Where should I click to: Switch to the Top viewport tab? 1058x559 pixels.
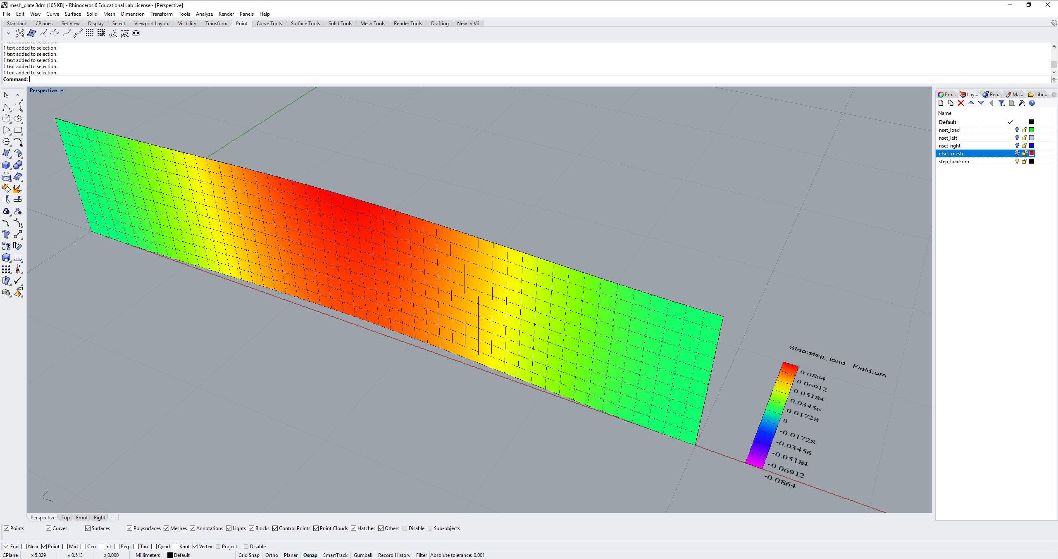click(x=65, y=517)
